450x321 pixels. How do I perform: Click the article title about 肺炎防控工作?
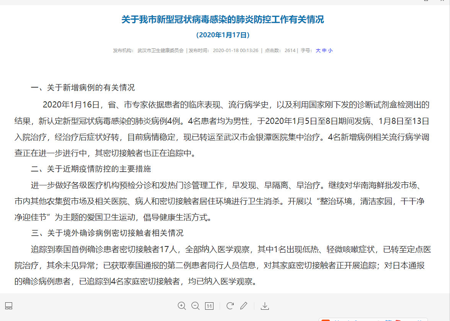(222, 20)
